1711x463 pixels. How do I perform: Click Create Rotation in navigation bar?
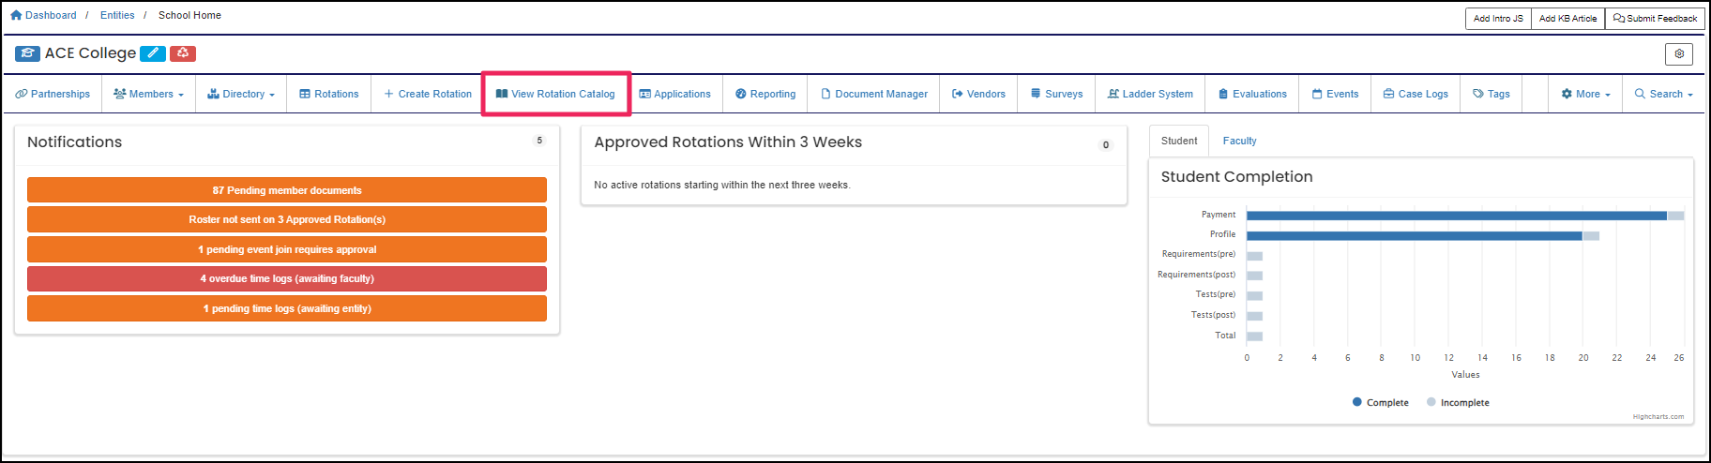(428, 94)
